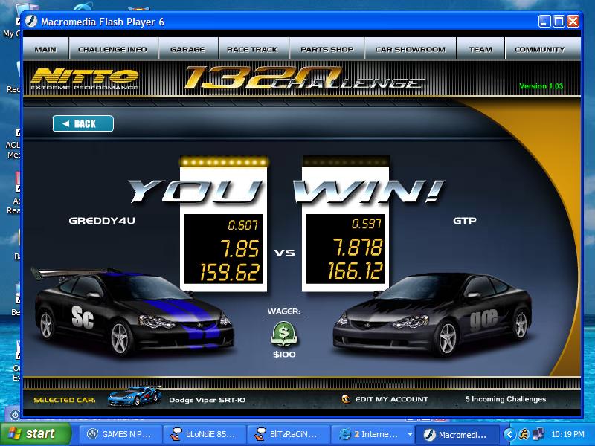Image resolution: width=595 pixels, height=446 pixels.
Task: Click your 7.85 elapsed time
Action: click(240, 249)
